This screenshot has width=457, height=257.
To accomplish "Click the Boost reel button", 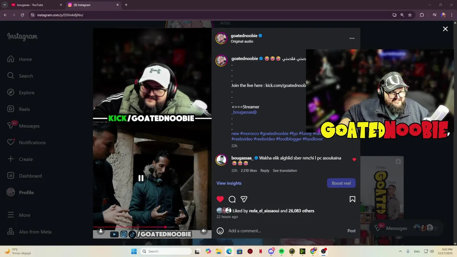I will pos(341,183).
